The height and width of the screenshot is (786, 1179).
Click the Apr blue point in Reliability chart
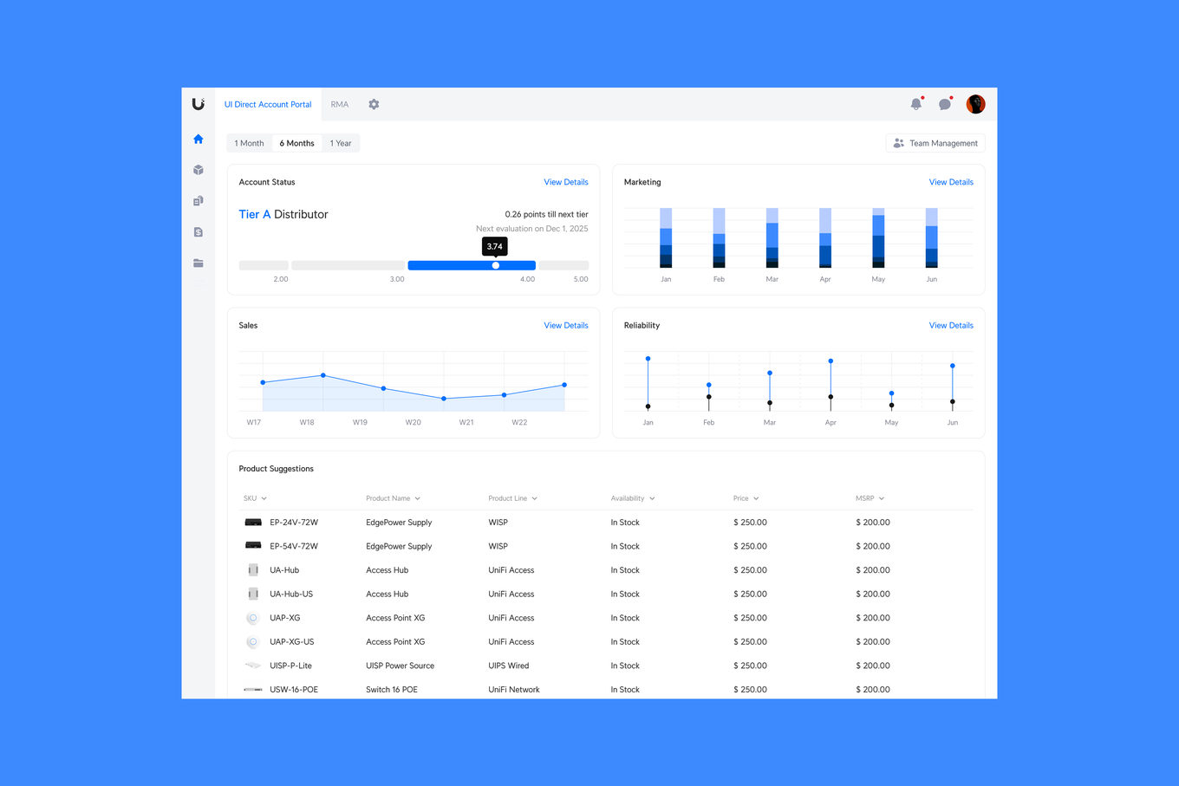coord(831,361)
